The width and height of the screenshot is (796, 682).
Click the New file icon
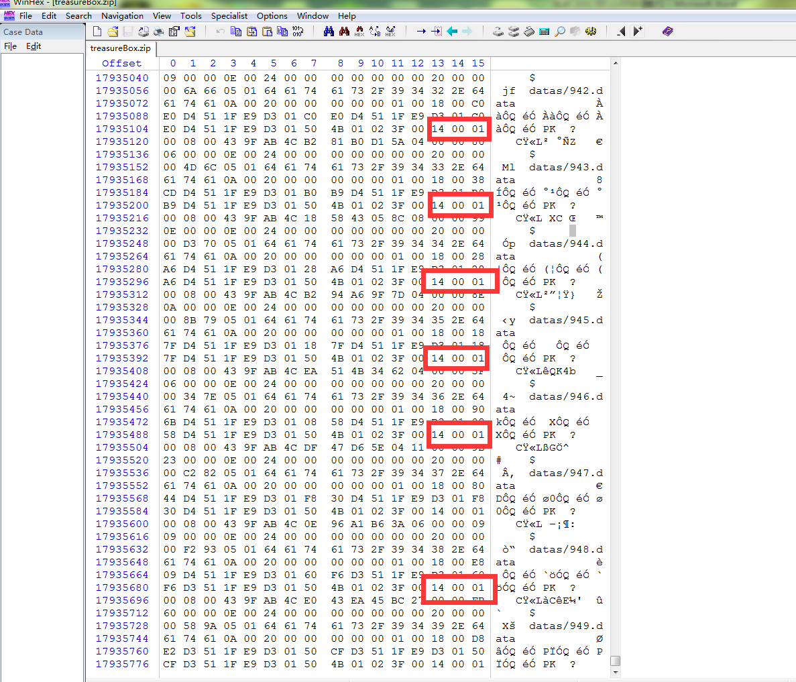[97, 32]
